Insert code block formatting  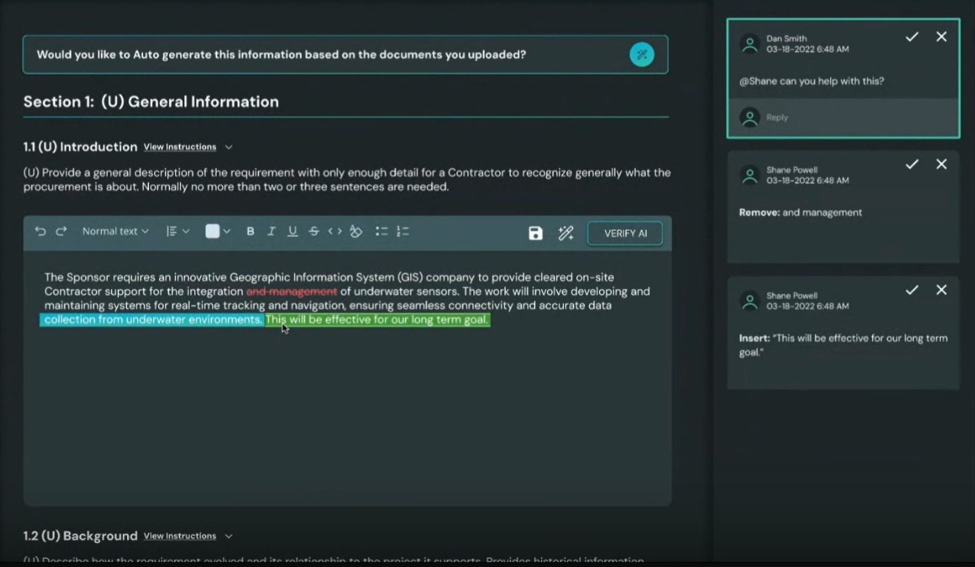(x=335, y=231)
